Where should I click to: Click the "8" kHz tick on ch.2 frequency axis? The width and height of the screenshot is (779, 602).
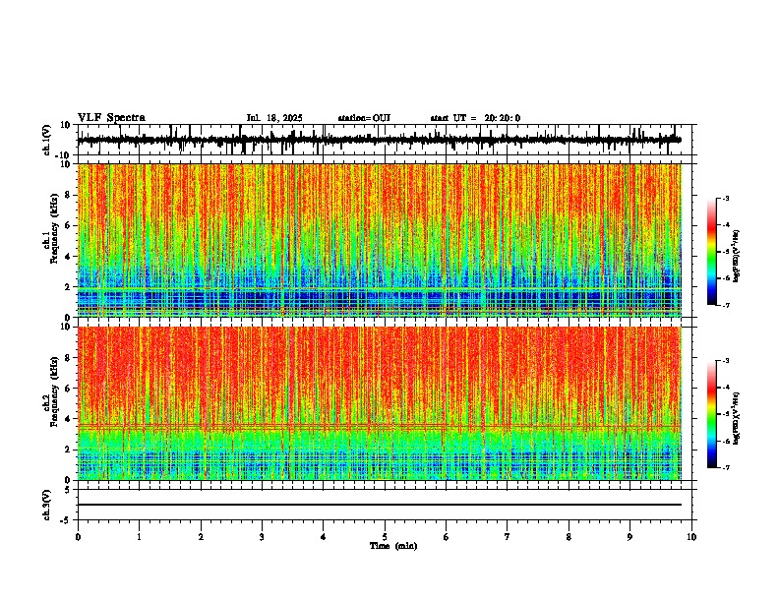[x=69, y=358]
